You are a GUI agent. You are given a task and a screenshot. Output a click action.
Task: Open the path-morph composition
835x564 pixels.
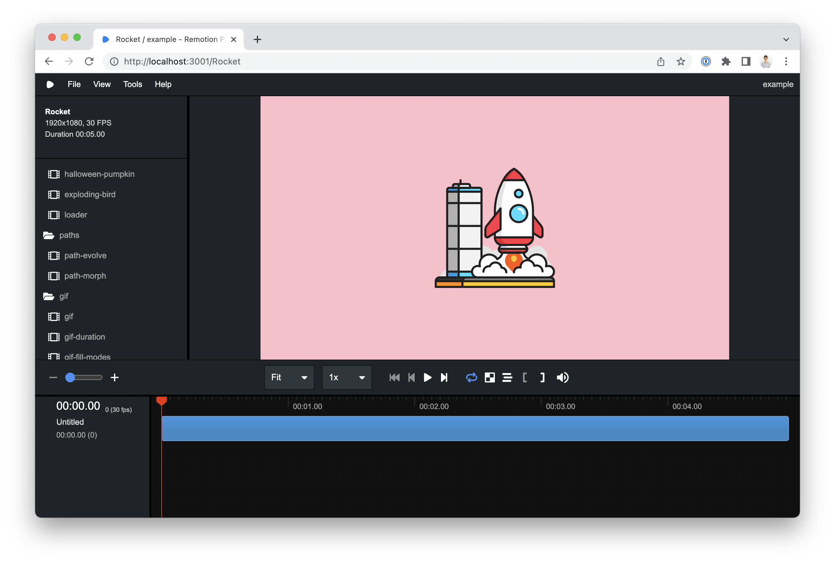(85, 276)
